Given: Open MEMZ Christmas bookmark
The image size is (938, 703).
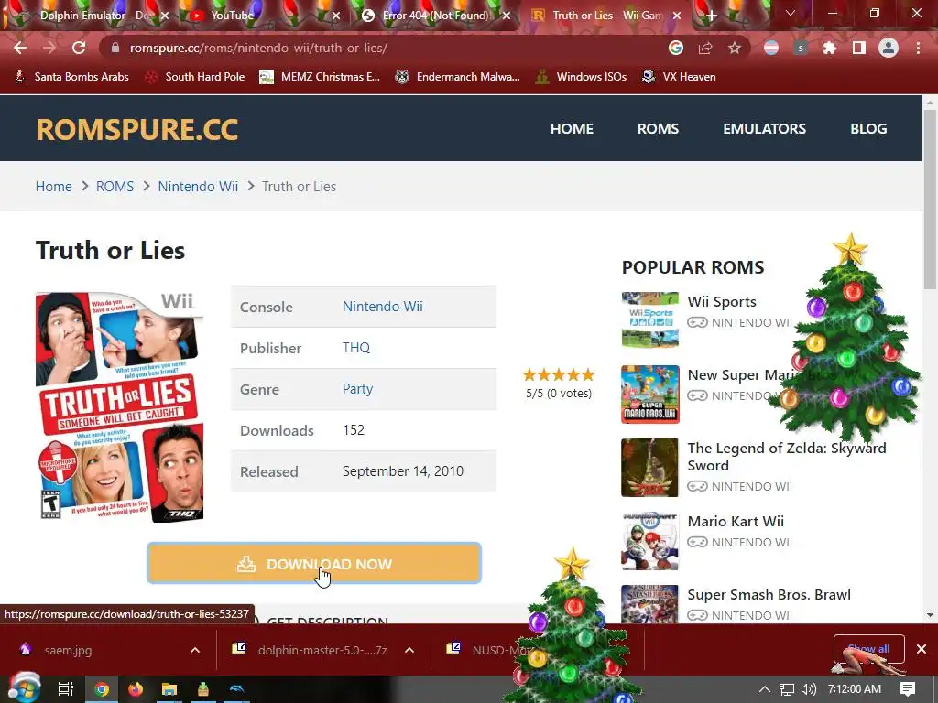Looking at the screenshot, I should click(x=320, y=77).
